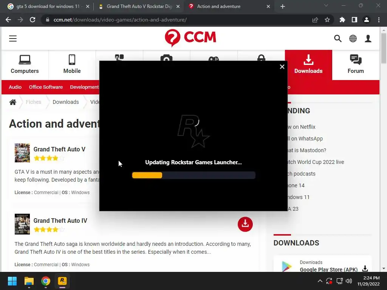This screenshot has width=387, height=290.
Task: Open the language globe selector
Action: [x=353, y=39]
